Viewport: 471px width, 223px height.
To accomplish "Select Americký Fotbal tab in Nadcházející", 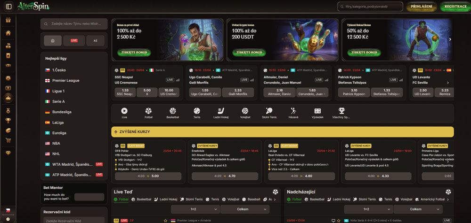I will 430,199.
